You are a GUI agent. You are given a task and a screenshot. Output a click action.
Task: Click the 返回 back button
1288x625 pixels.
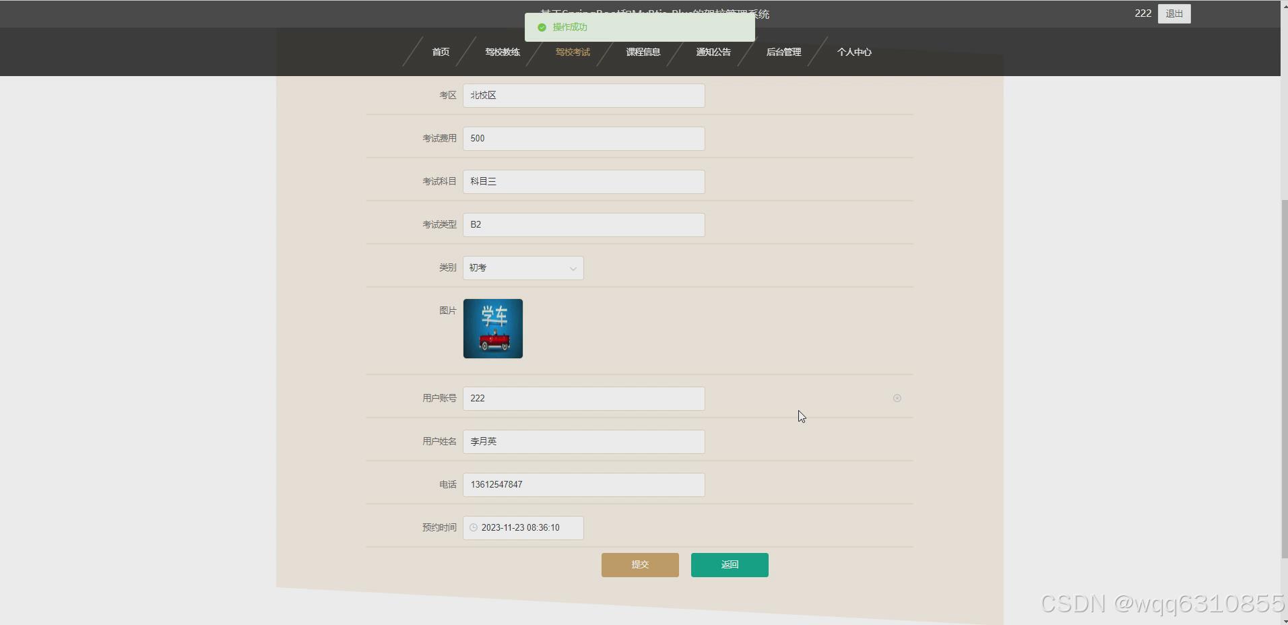[730, 565]
